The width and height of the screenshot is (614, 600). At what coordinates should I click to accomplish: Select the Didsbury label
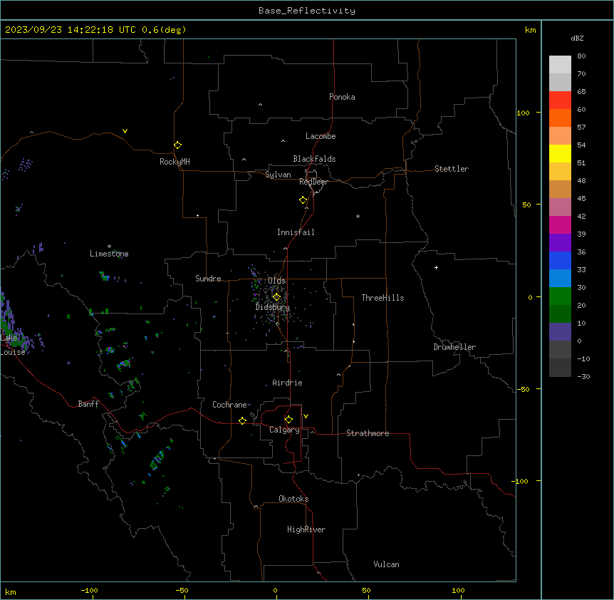(273, 307)
